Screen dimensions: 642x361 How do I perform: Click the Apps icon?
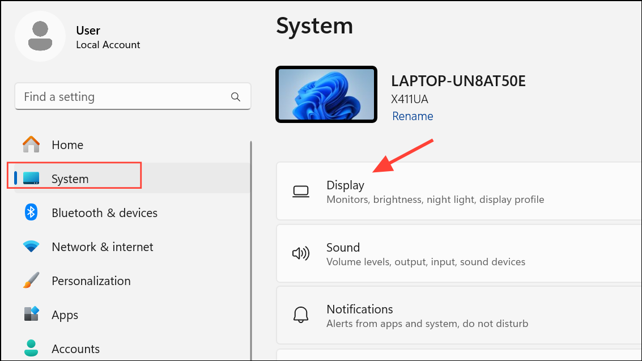pos(31,314)
